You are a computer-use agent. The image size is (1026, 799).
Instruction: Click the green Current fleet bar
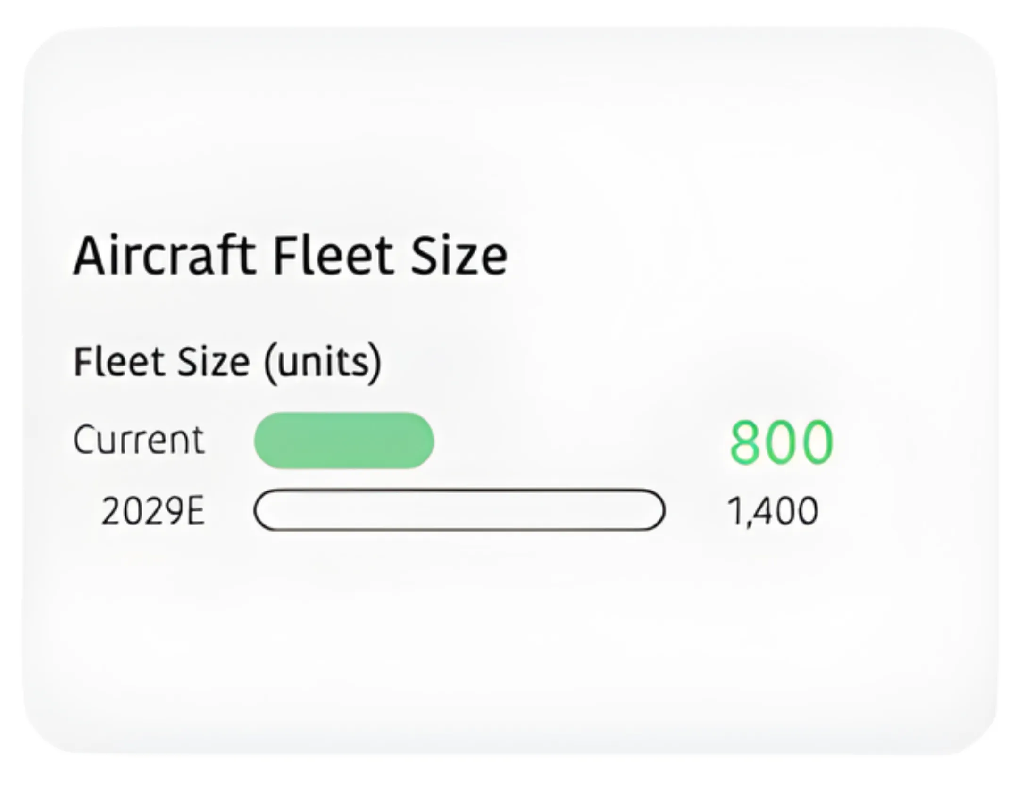point(343,440)
